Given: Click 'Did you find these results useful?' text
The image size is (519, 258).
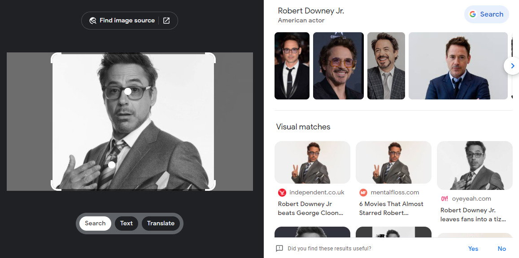Looking at the screenshot, I should tap(329, 249).
